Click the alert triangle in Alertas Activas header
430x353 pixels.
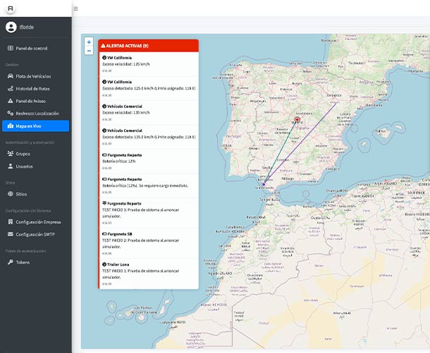click(x=103, y=46)
